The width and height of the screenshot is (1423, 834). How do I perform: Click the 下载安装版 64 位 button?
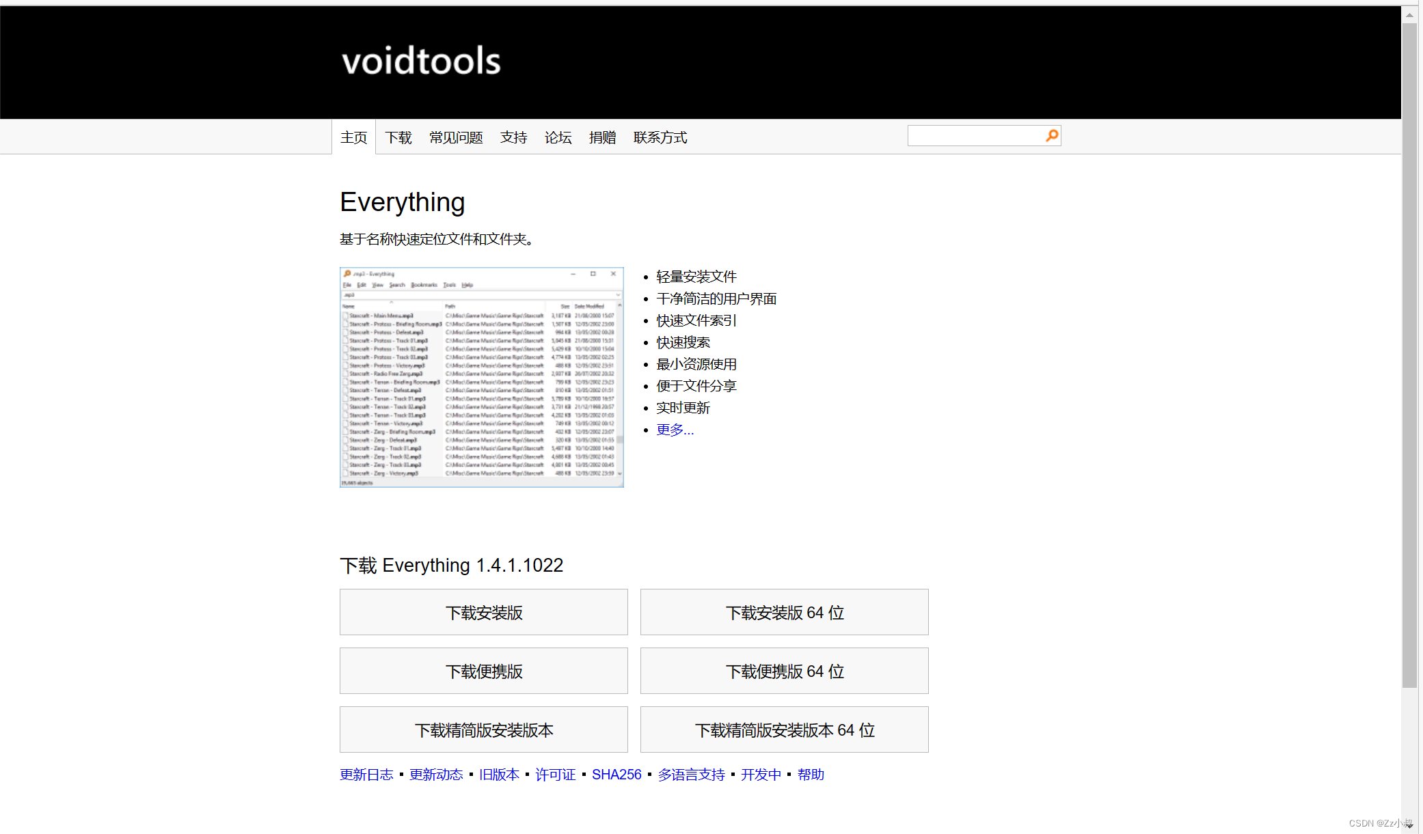tap(785, 612)
